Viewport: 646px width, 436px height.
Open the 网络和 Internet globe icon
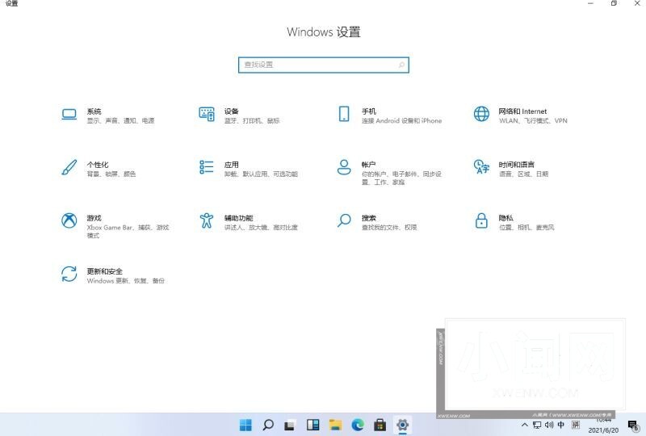click(x=481, y=114)
